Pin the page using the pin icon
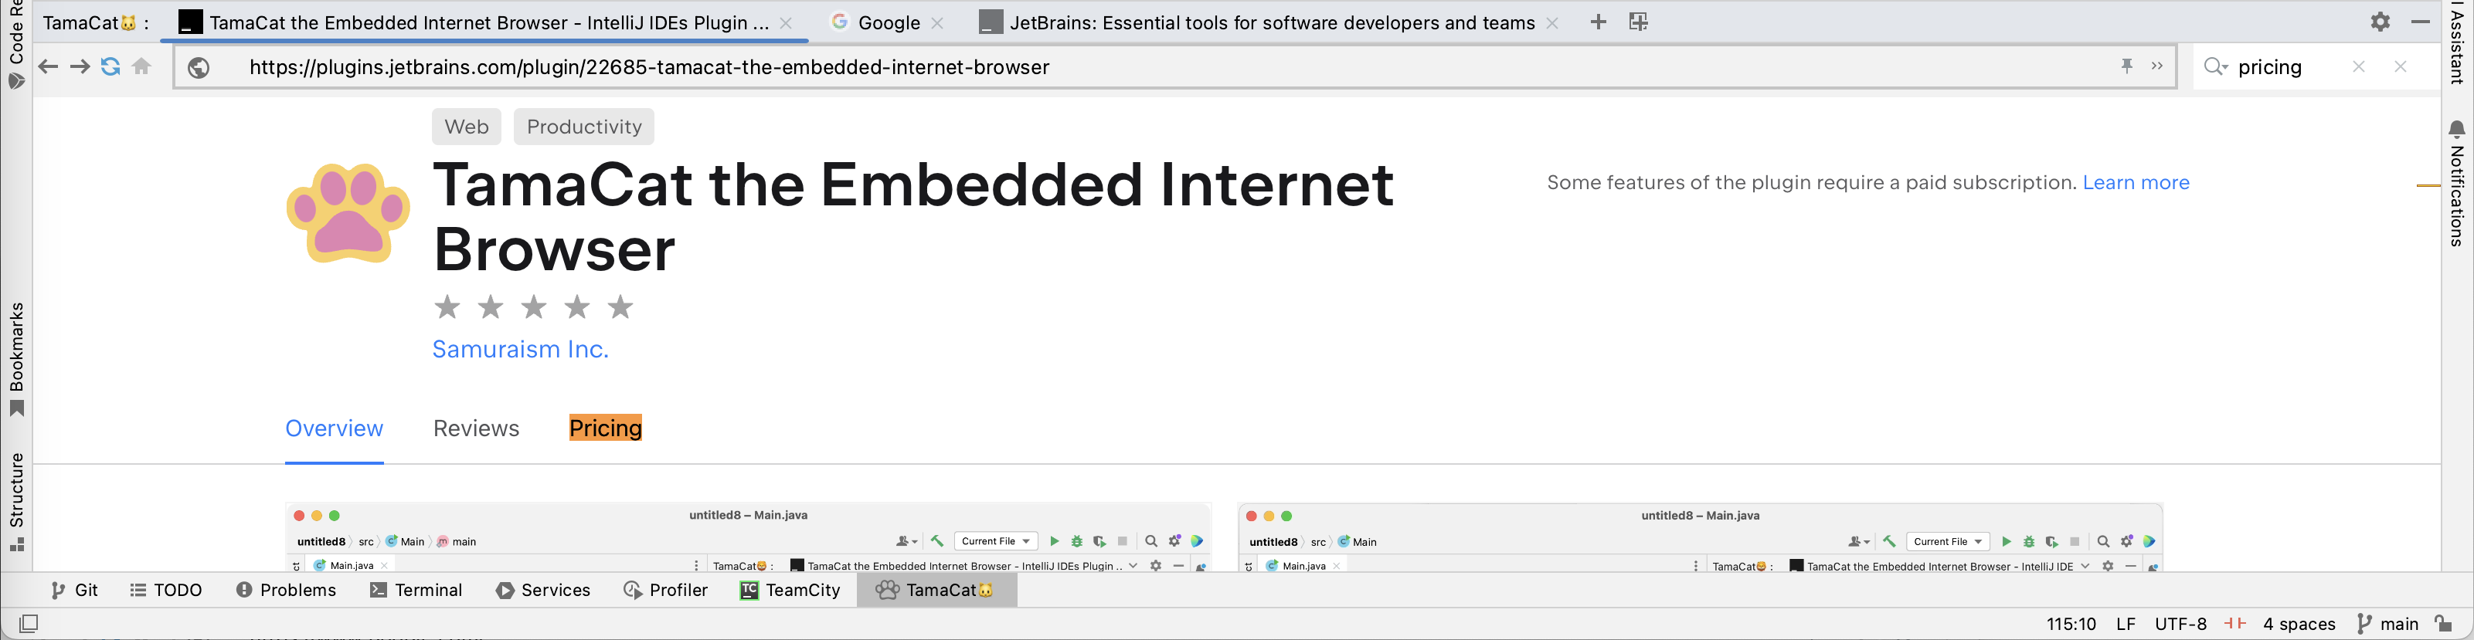This screenshot has width=2474, height=640. point(2126,66)
